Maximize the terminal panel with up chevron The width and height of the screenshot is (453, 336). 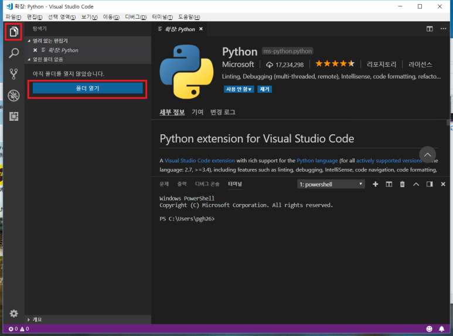tap(415, 184)
